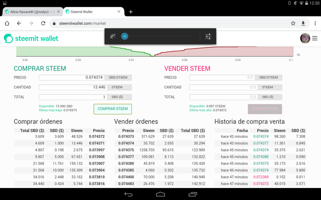The width and height of the screenshot is (321, 200).
Task: Select sell order at price 0.074483
Action: click(160, 183)
